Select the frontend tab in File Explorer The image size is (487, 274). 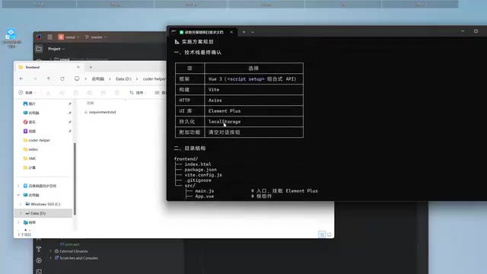pos(49,67)
